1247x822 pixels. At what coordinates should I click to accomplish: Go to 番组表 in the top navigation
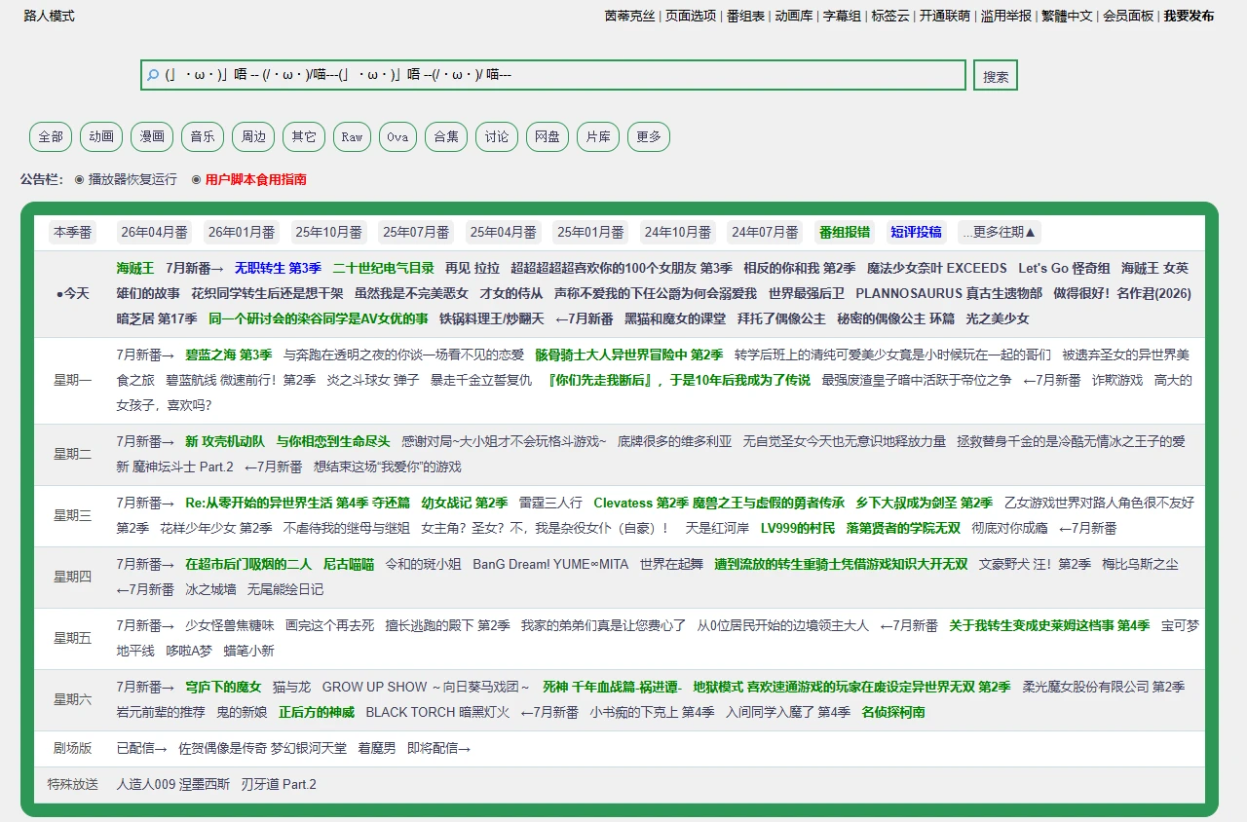[x=745, y=16]
